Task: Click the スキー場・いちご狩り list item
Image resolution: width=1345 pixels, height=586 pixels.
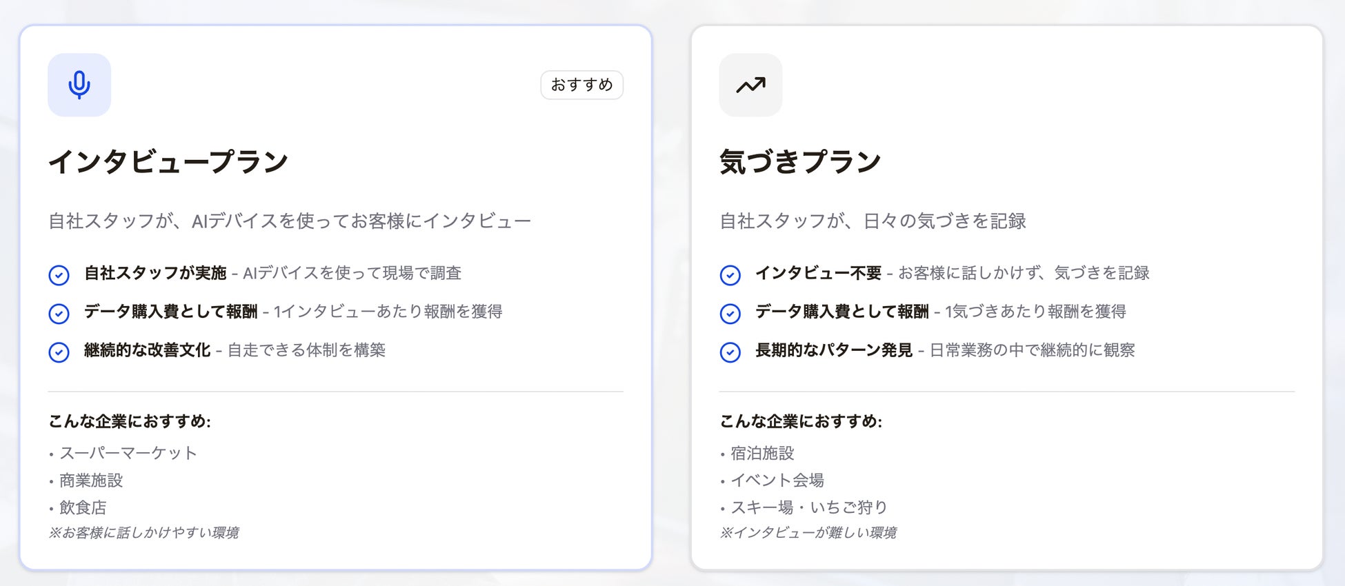Action: (809, 508)
